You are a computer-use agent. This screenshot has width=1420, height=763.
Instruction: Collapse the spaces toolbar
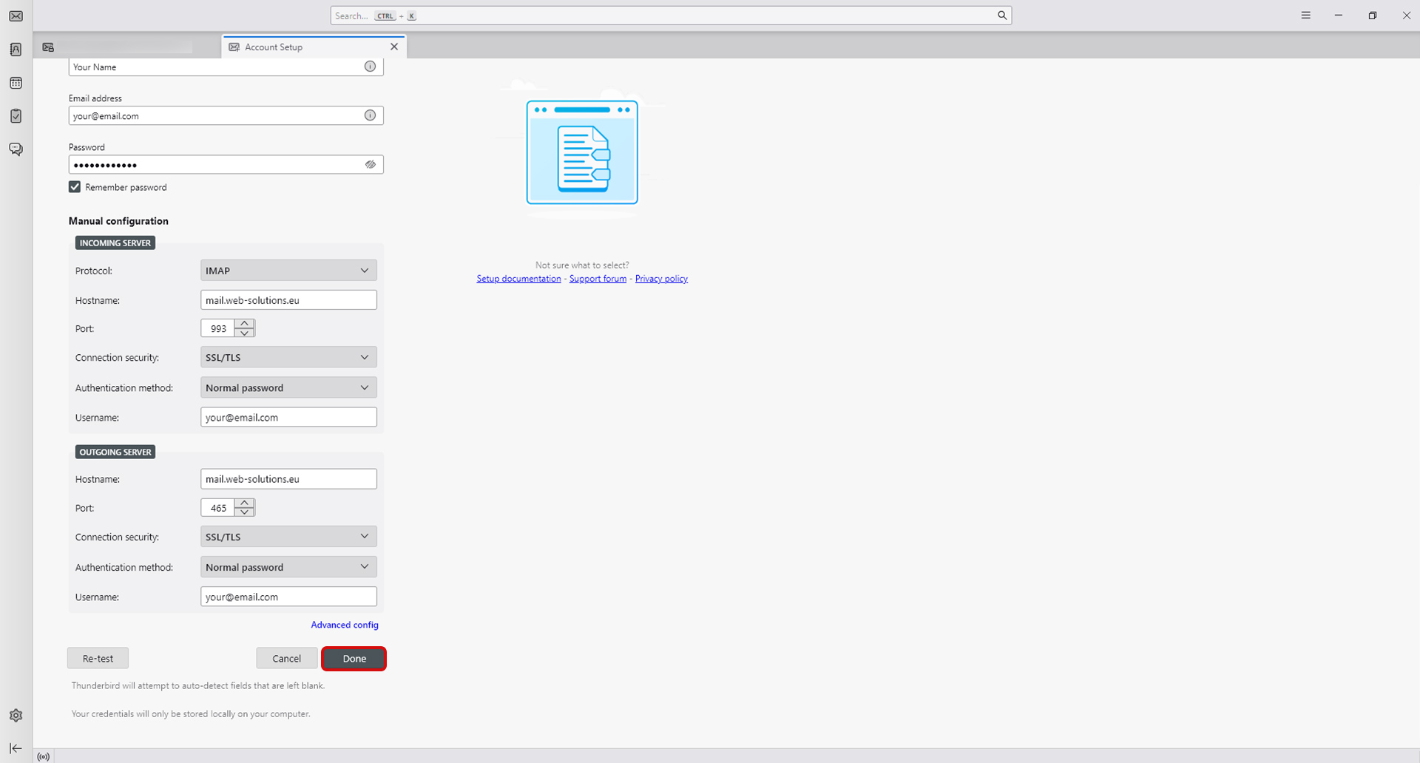(16, 748)
